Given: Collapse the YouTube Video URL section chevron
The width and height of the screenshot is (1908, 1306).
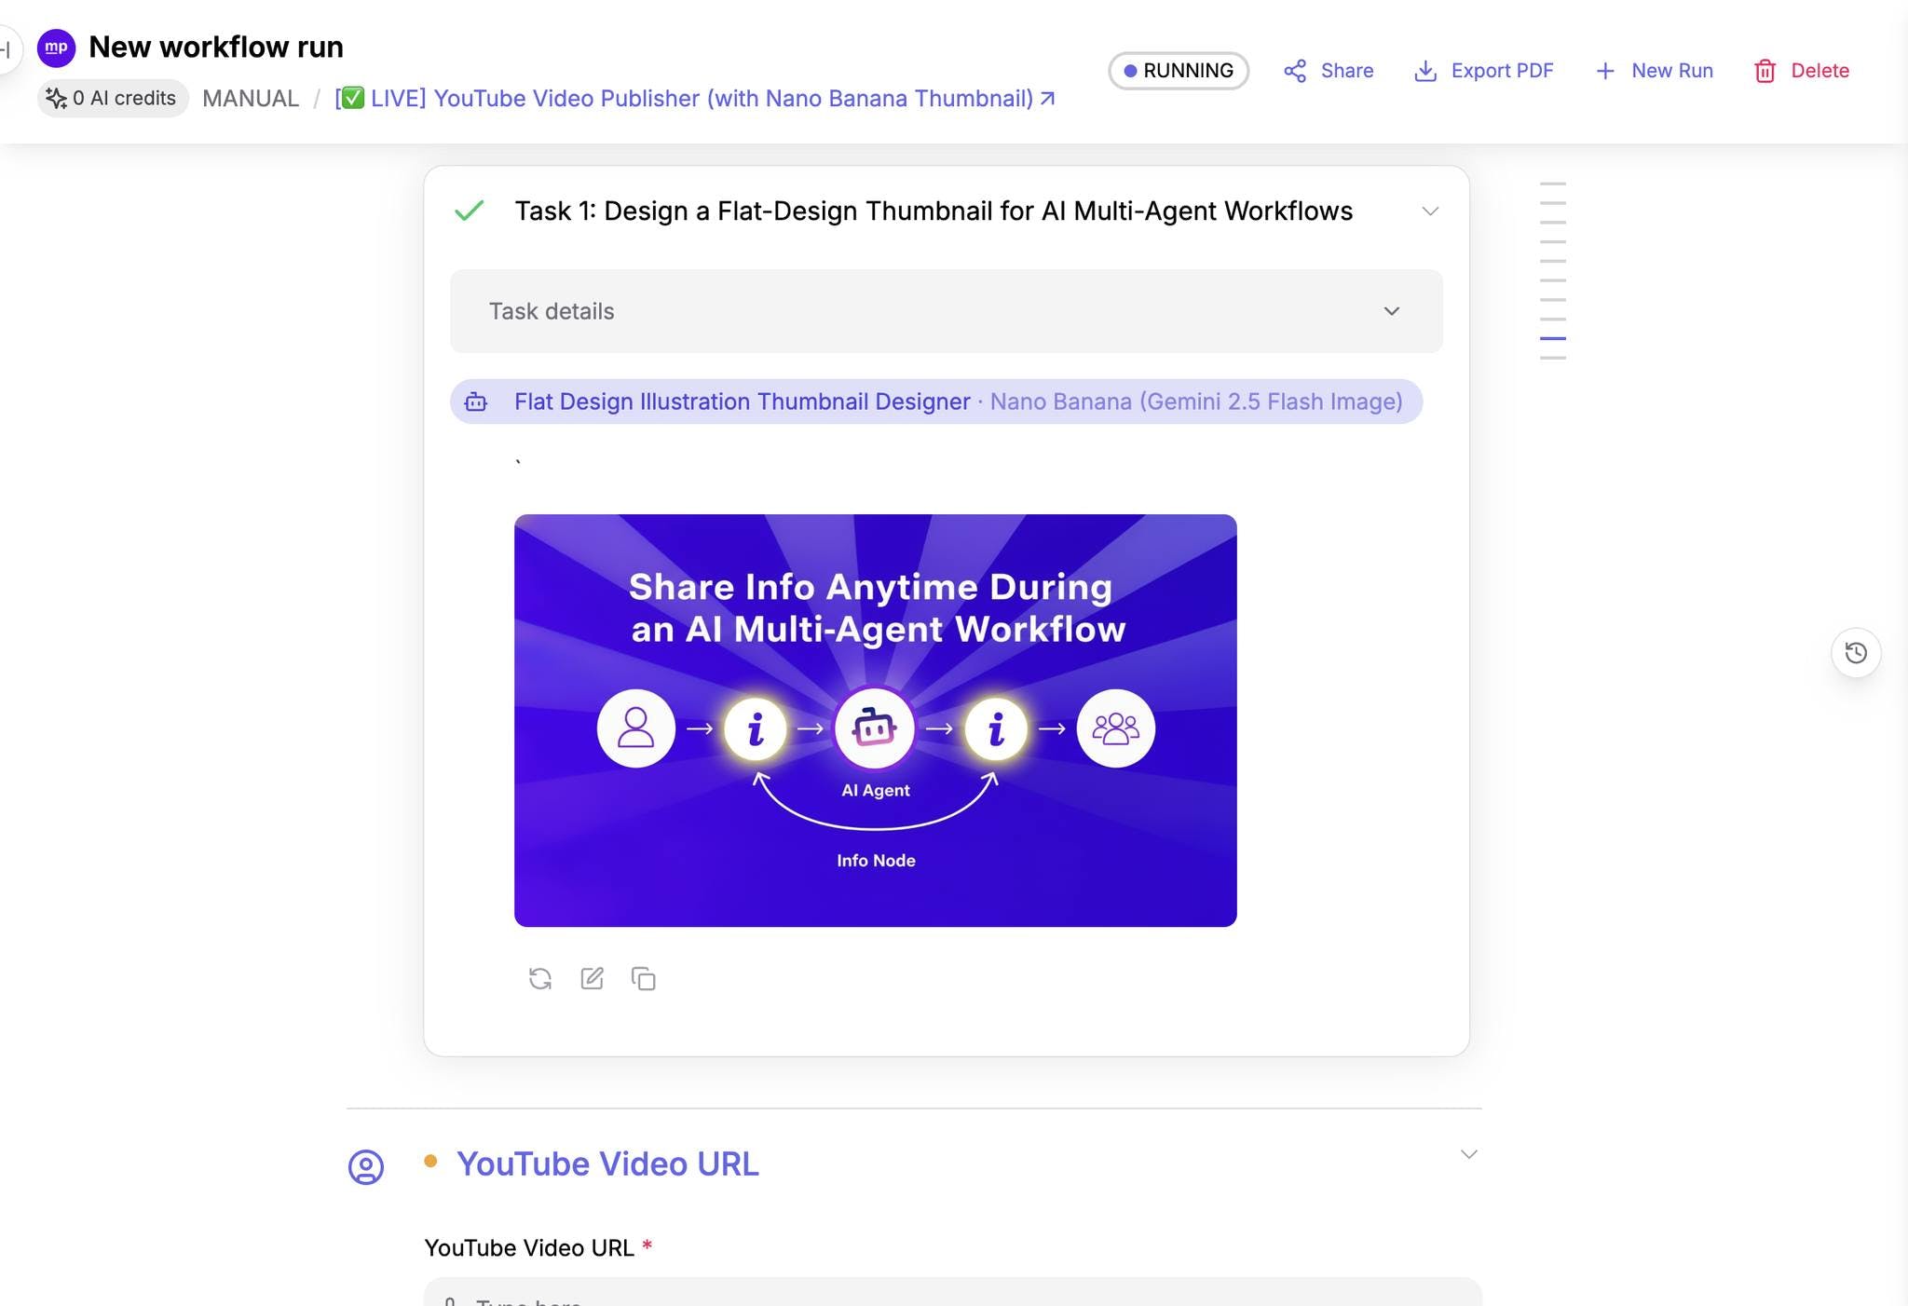Looking at the screenshot, I should 1469,1154.
